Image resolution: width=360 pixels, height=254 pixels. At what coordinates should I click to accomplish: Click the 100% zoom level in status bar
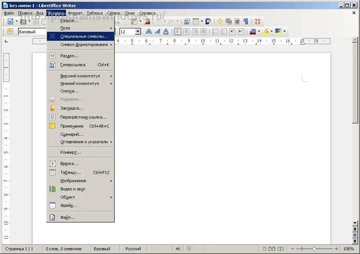pyautogui.click(x=348, y=249)
